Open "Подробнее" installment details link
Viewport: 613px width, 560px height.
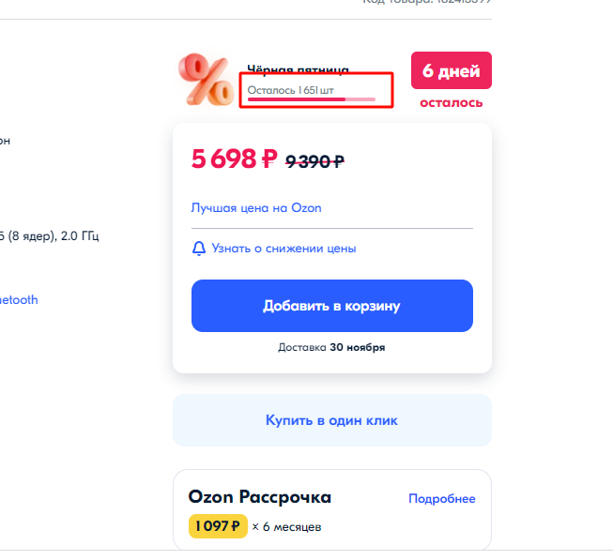[x=441, y=498]
